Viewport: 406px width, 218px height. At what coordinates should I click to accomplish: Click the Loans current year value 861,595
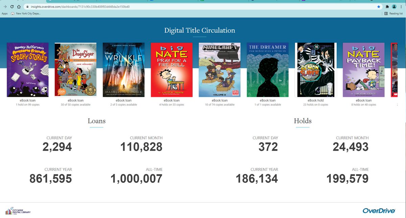pos(51,178)
